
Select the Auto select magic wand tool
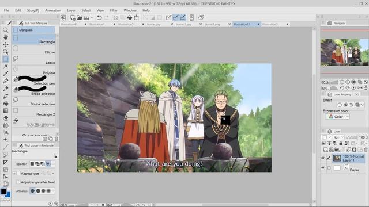6,67
